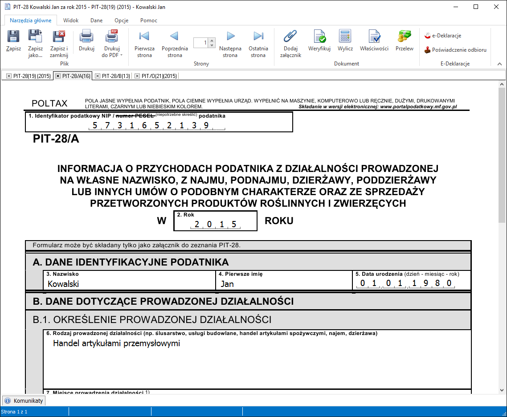Close the PIT-28/B(13) tab

97,76
